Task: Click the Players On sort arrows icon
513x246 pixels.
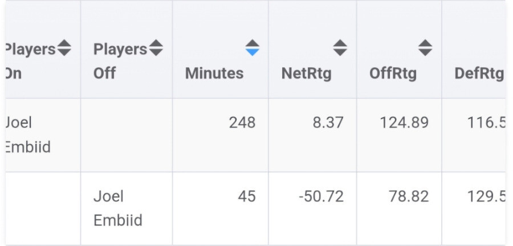Action: (x=64, y=49)
